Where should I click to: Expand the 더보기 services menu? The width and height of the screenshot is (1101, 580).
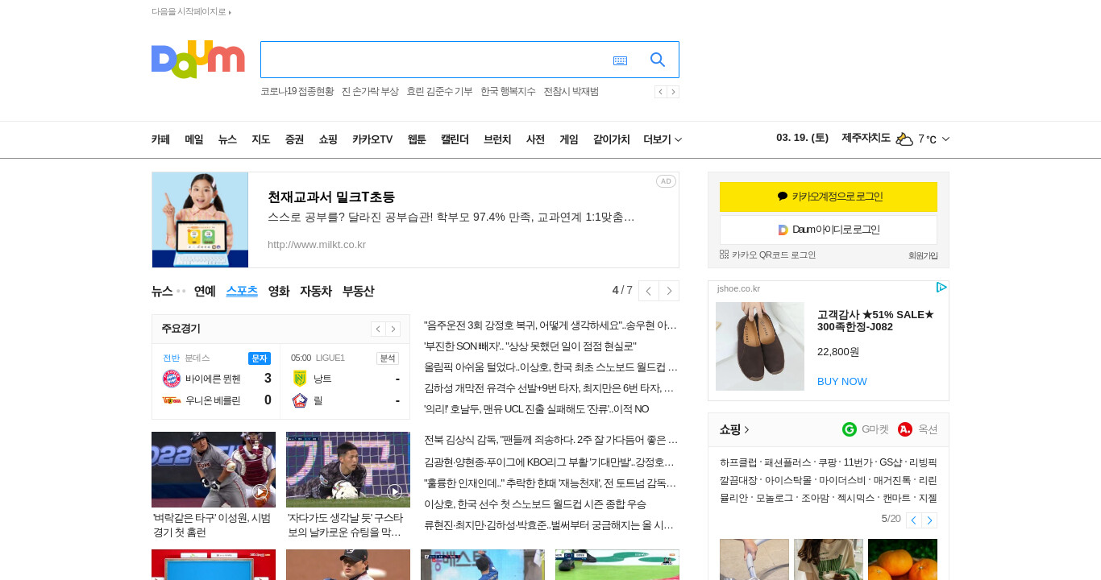click(663, 139)
